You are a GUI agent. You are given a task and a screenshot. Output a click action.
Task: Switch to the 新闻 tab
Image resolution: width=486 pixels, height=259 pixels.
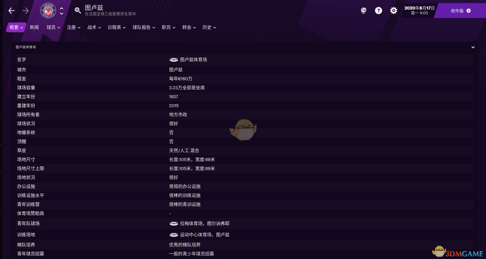click(34, 27)
